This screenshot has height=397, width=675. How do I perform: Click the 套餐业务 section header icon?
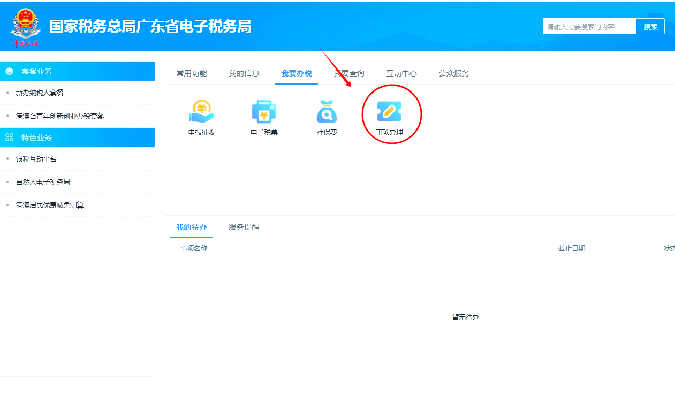[9, 72]
